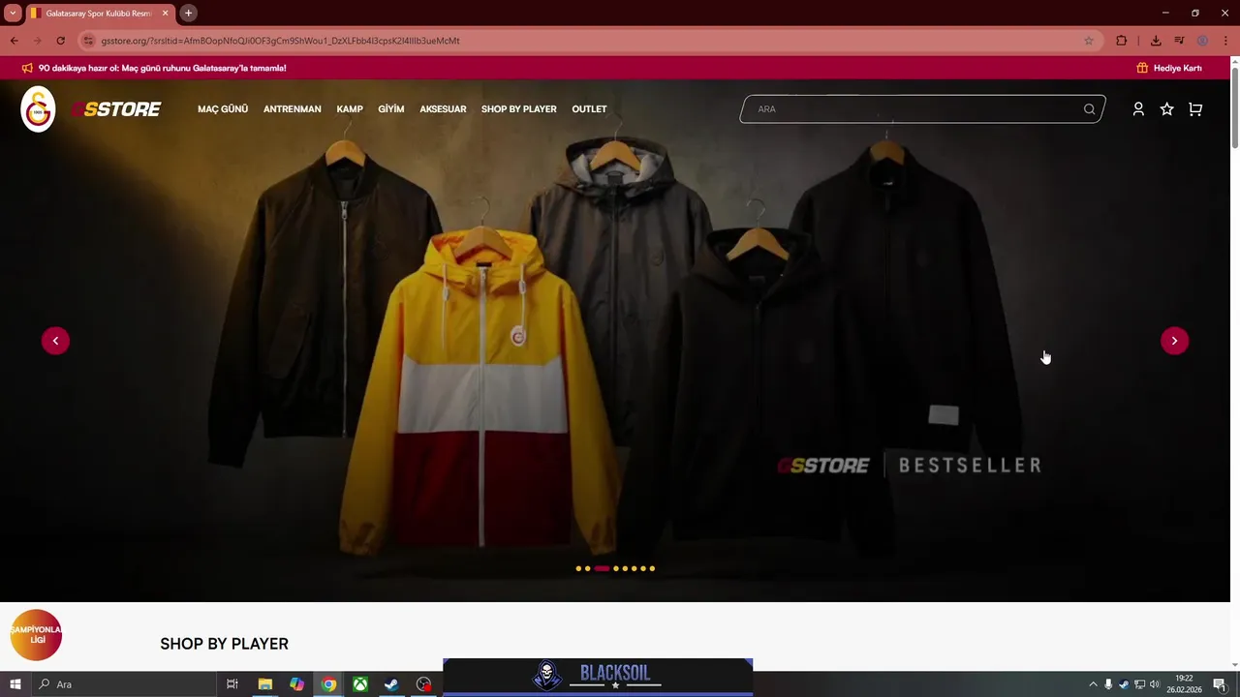
Task: Close the Galatasaray Spor Kulübü tab
Action: point(165,13)
